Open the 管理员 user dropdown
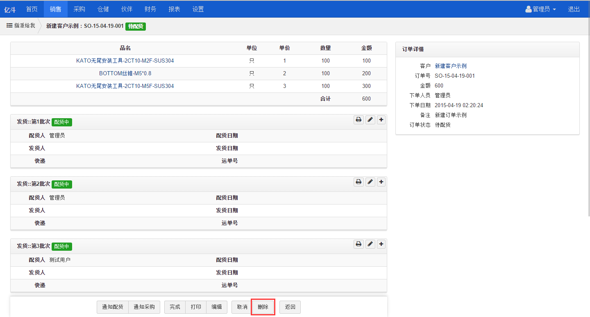The width and height of the screenshot is (590, 317). [x=540, y=9]
